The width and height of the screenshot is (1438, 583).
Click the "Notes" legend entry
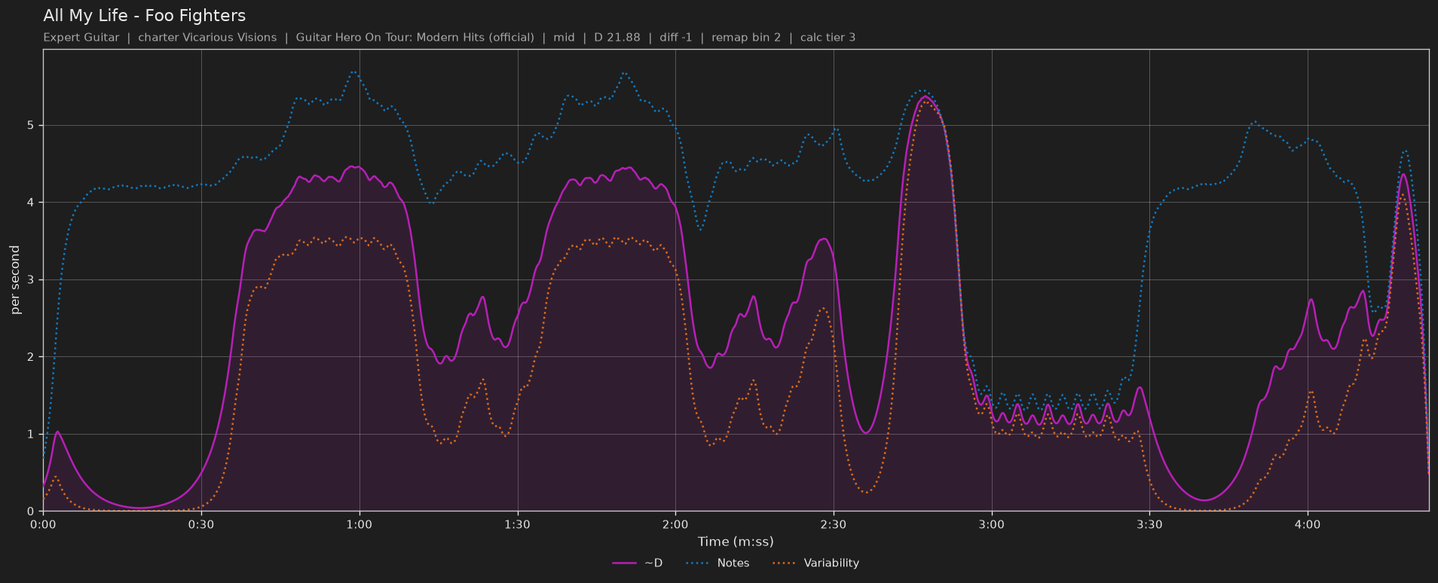click(x=717, y=563)
